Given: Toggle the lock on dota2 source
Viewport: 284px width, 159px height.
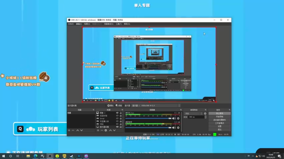Looking at the screenshot, I should (121, 118).
